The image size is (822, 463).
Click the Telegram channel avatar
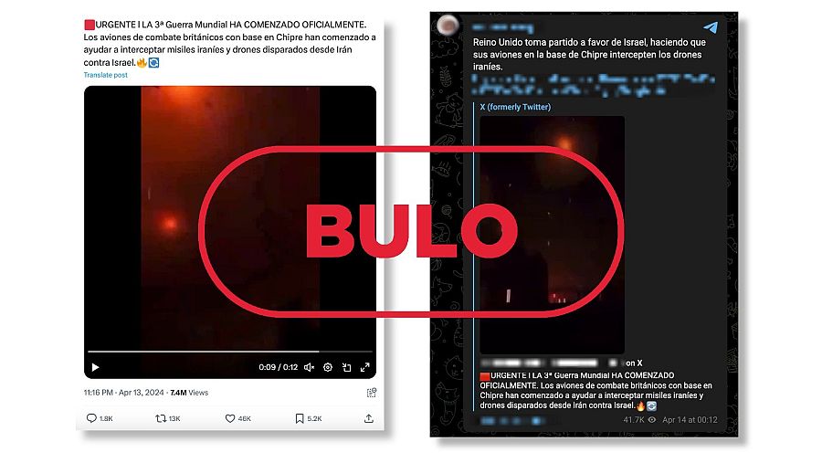448,25
